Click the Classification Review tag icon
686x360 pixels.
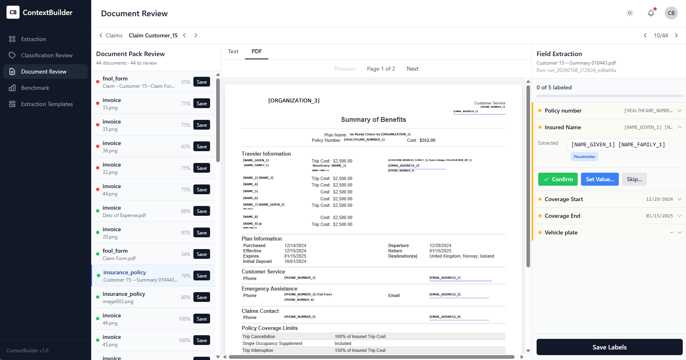12,55
